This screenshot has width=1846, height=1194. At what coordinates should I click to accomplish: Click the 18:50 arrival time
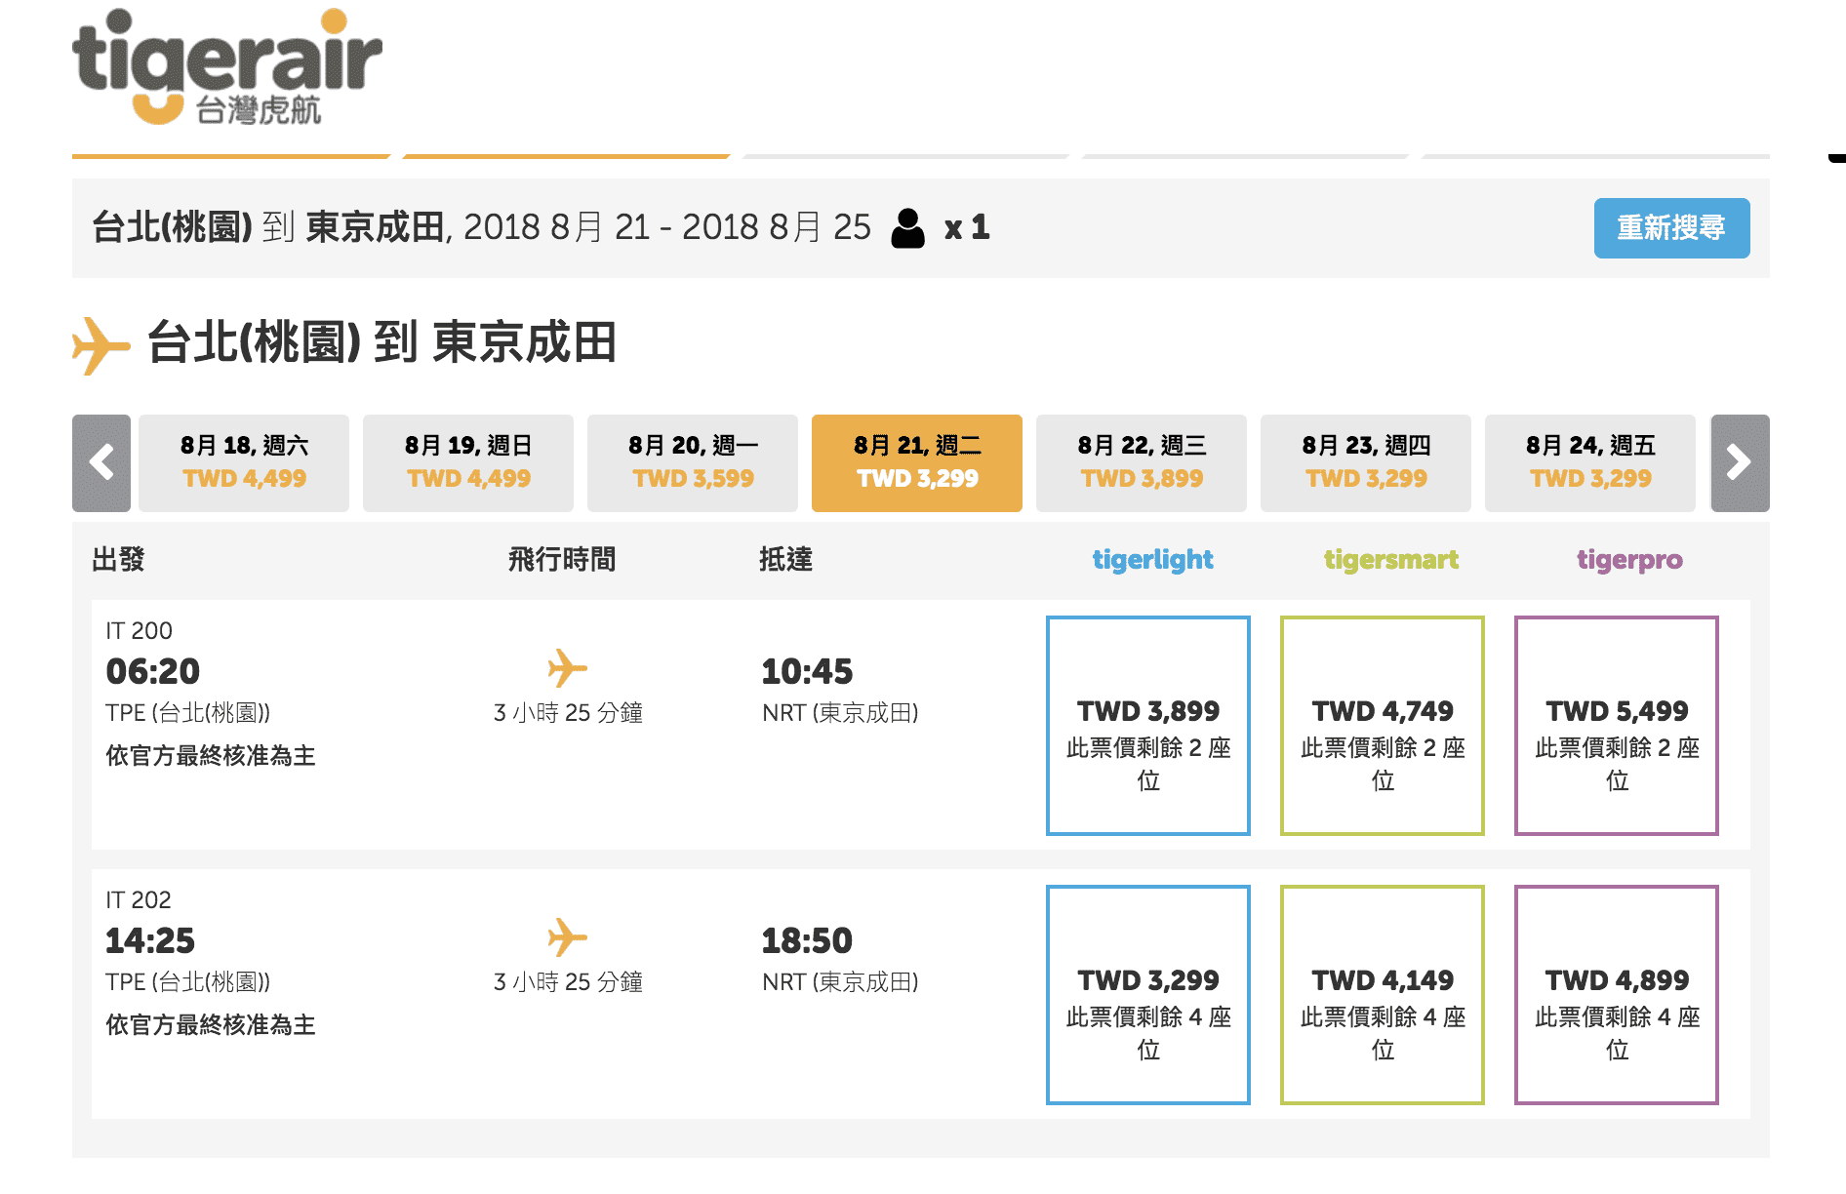tap(807, 940)
